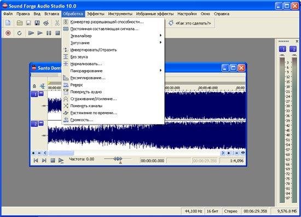Toggle the Loop playback icon

click(x=19, y=33)
